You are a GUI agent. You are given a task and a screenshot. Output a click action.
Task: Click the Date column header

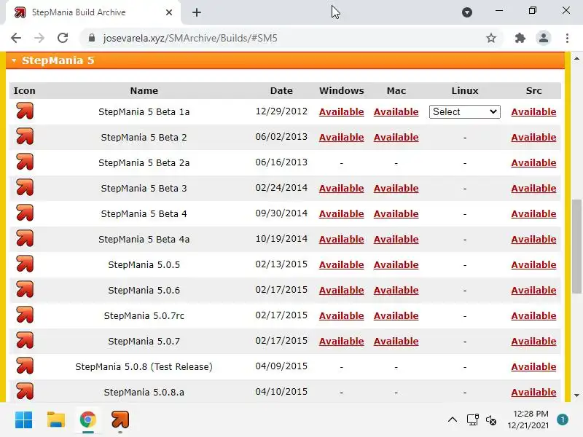click(281, 90)
